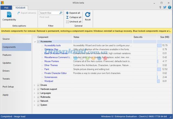173x119 pixels.
Task: Open the Twitter bird link
Action: [x=165, y=7]
